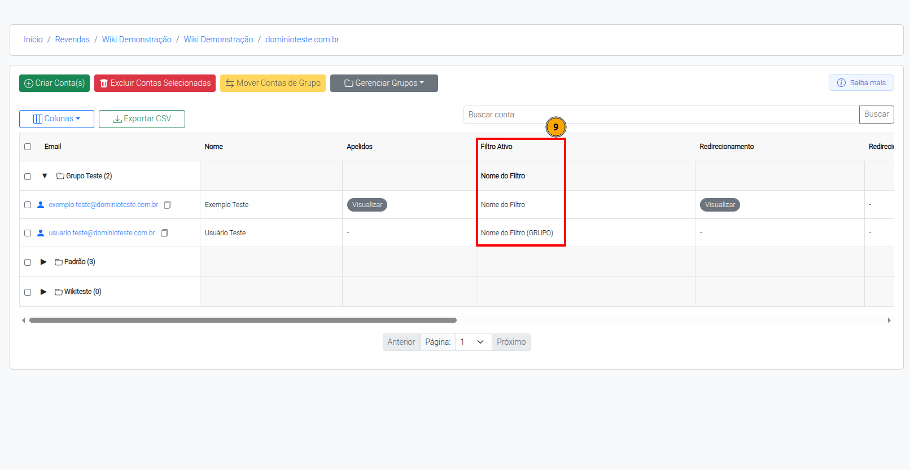Open the page number selector

[x=473, y=342]
